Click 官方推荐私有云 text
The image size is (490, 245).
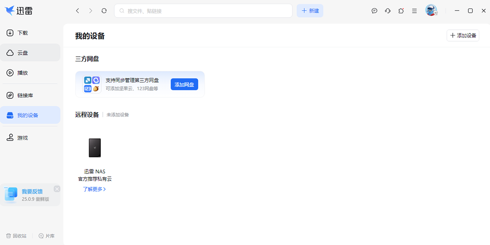click(x=95, y=179)
